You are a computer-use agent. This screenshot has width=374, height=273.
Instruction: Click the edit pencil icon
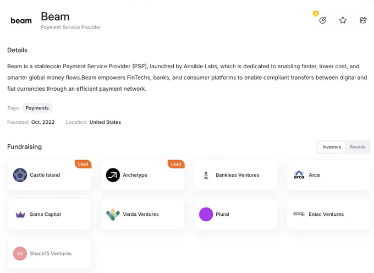[322, 20]
